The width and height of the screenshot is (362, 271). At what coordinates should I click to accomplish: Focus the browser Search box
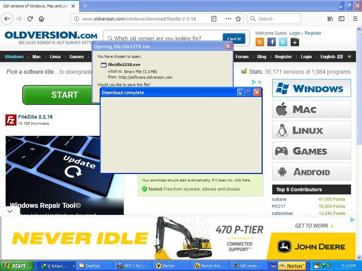pyautogui.click(x=274, y=19)
